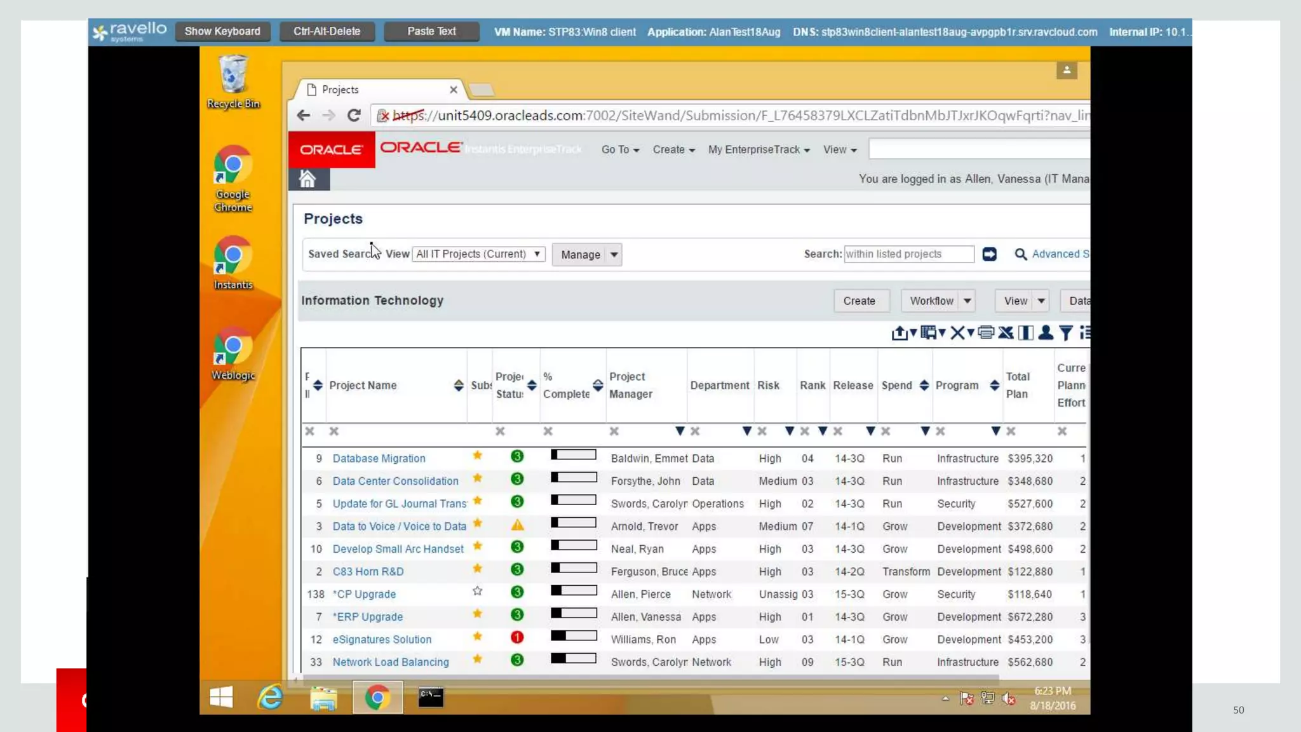Open the dropdown arrow beside the export icon
The height and width of the screenshot is (732, 1301).
coord(913,332)
